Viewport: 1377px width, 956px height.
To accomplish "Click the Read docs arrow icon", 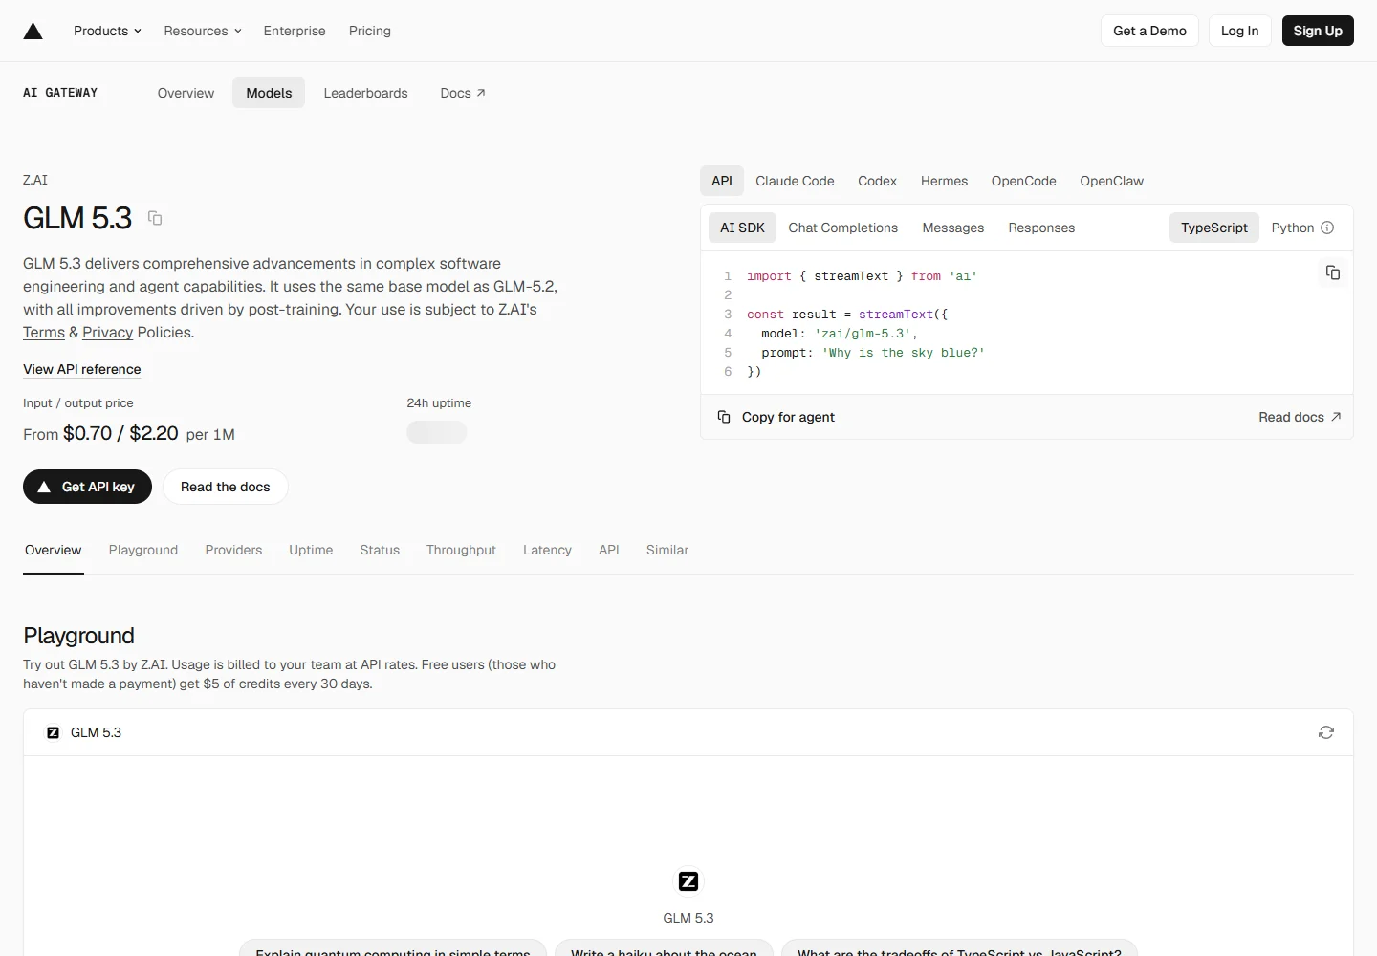I will coord(1336,417).
